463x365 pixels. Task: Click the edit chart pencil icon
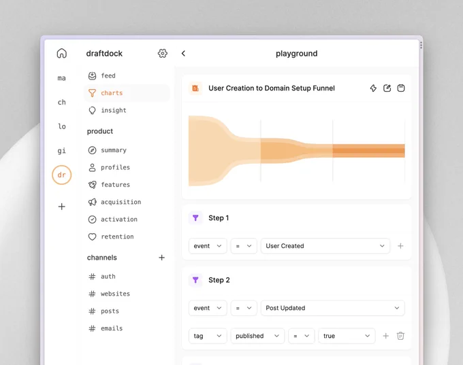387,88
